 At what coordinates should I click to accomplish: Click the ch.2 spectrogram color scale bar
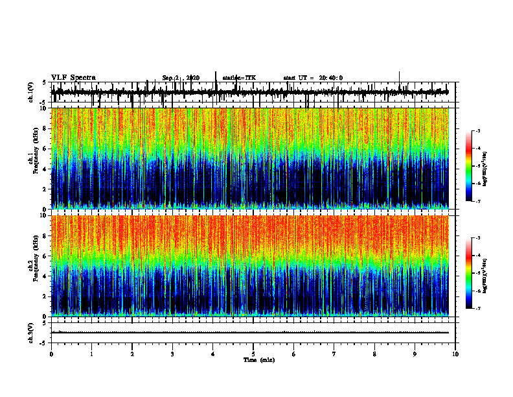(x=469, y=273)
